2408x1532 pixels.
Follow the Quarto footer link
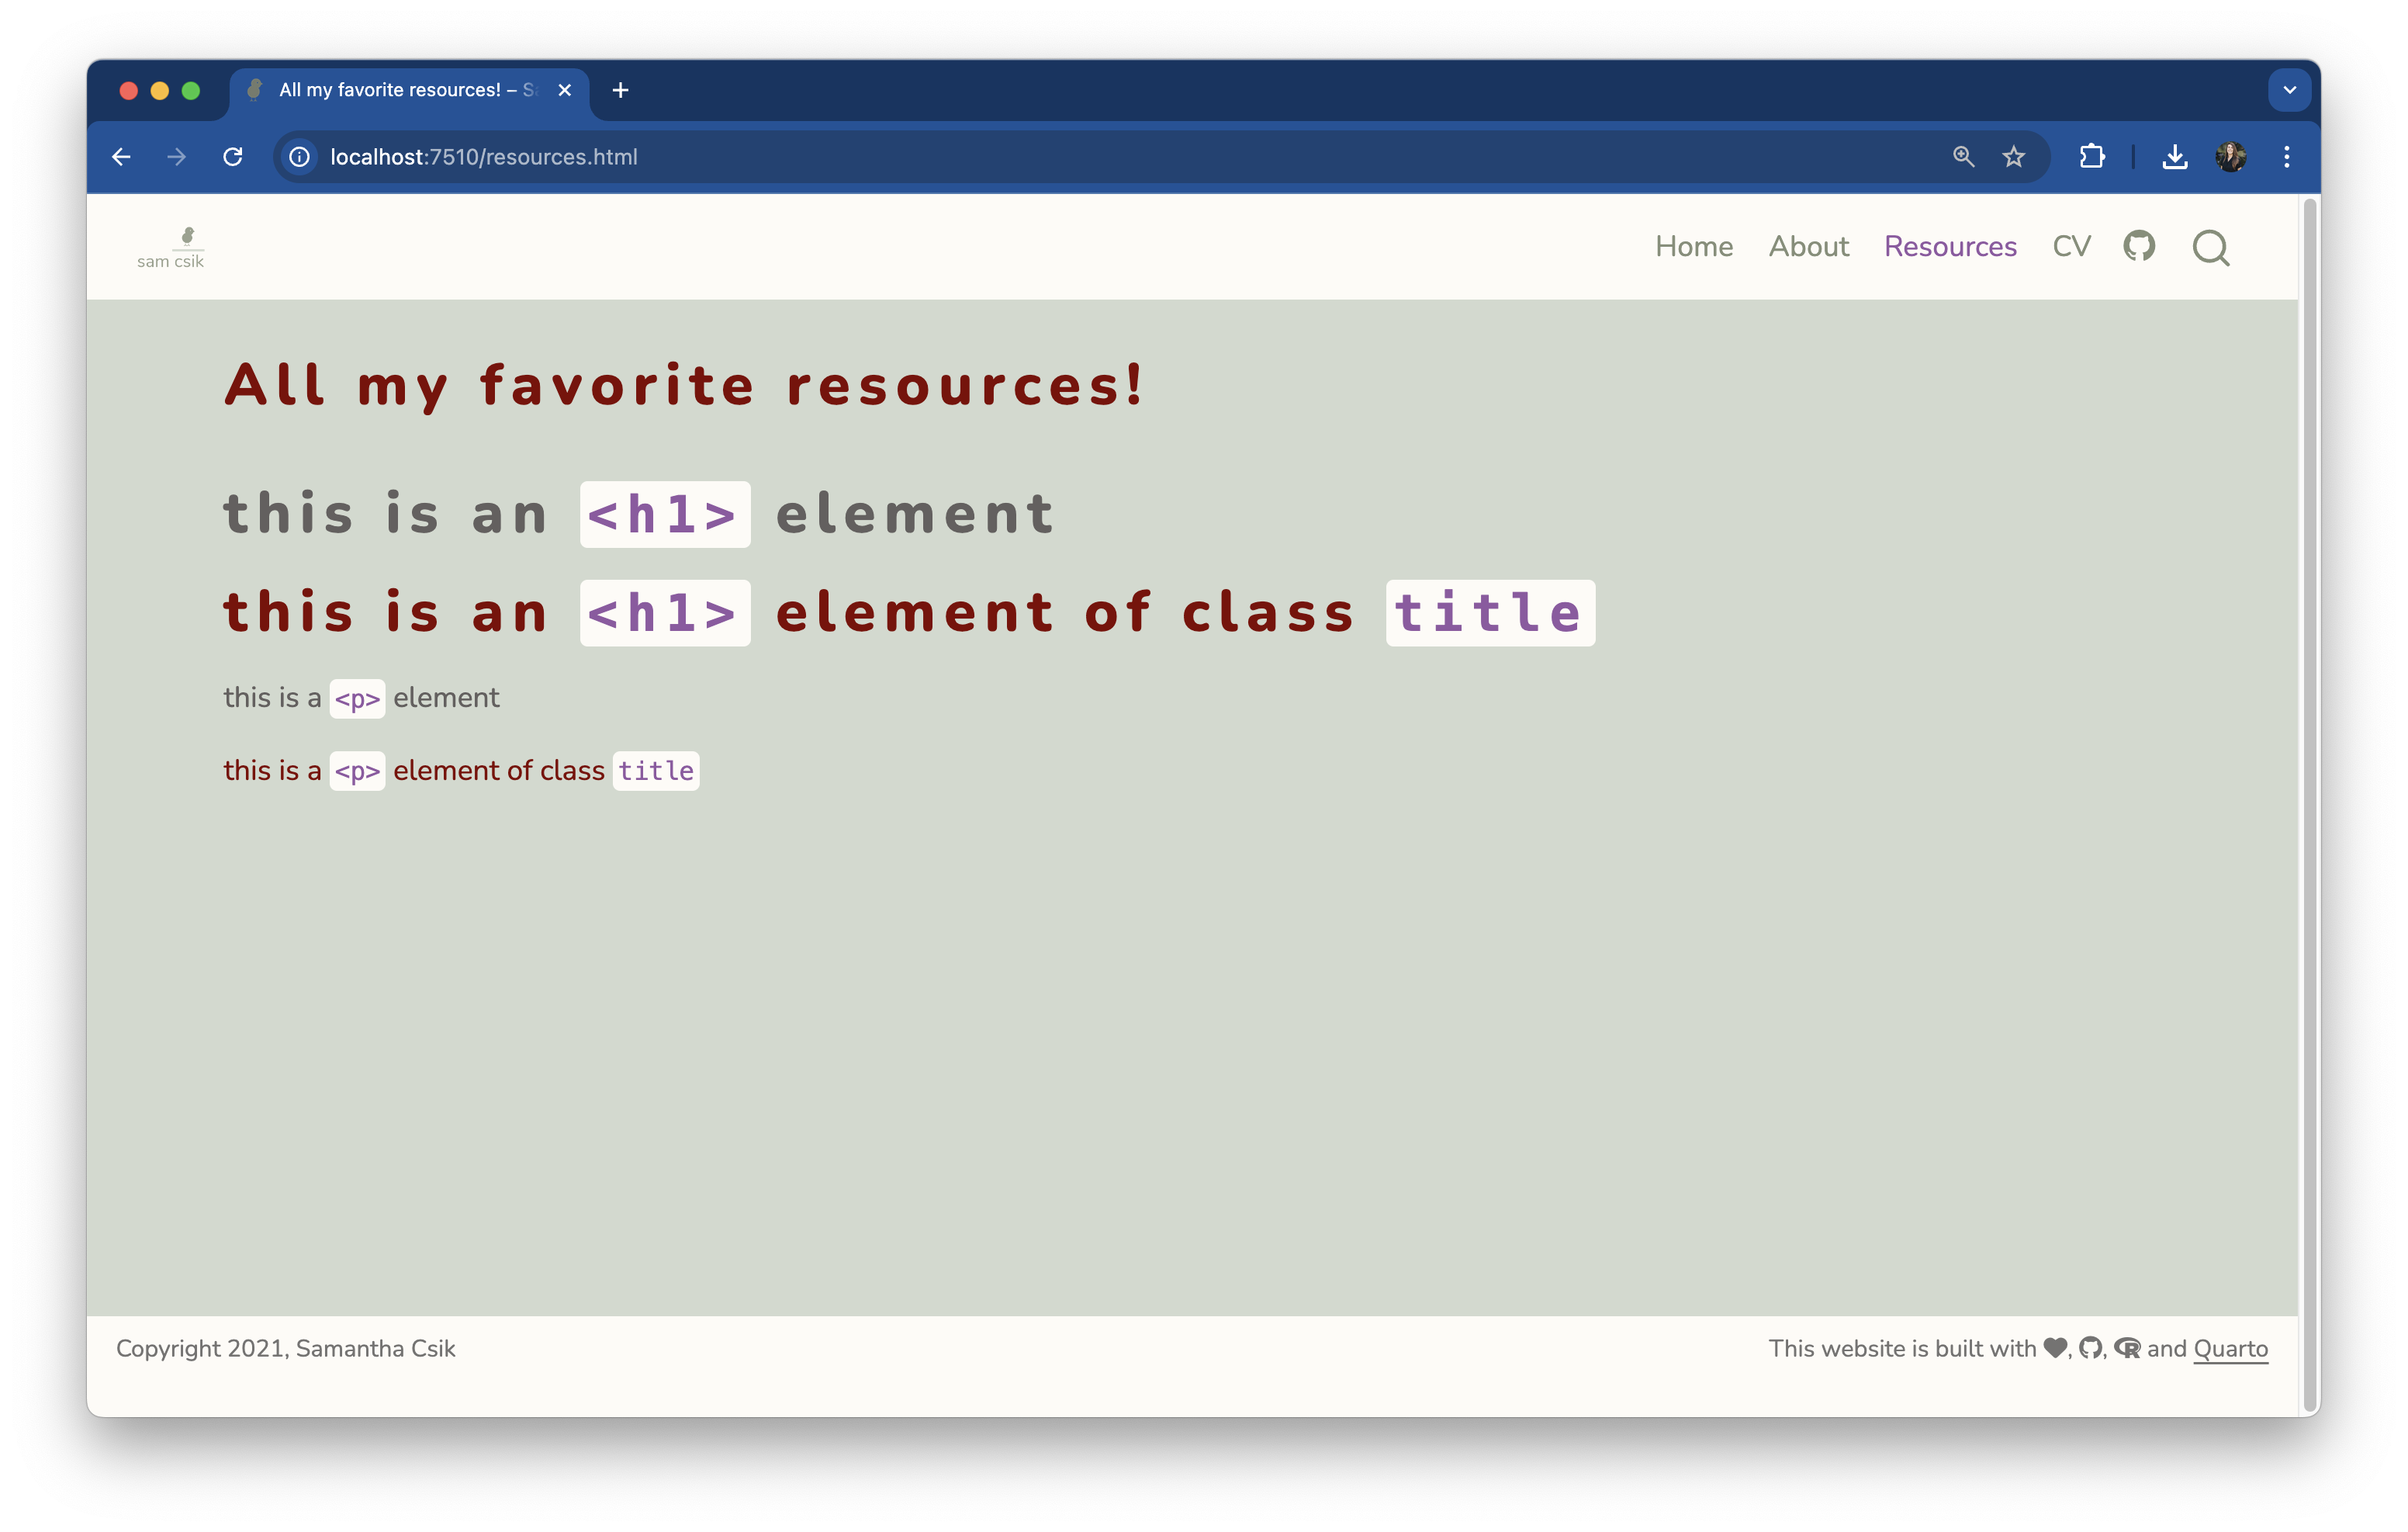[x=2229, y=1348]
